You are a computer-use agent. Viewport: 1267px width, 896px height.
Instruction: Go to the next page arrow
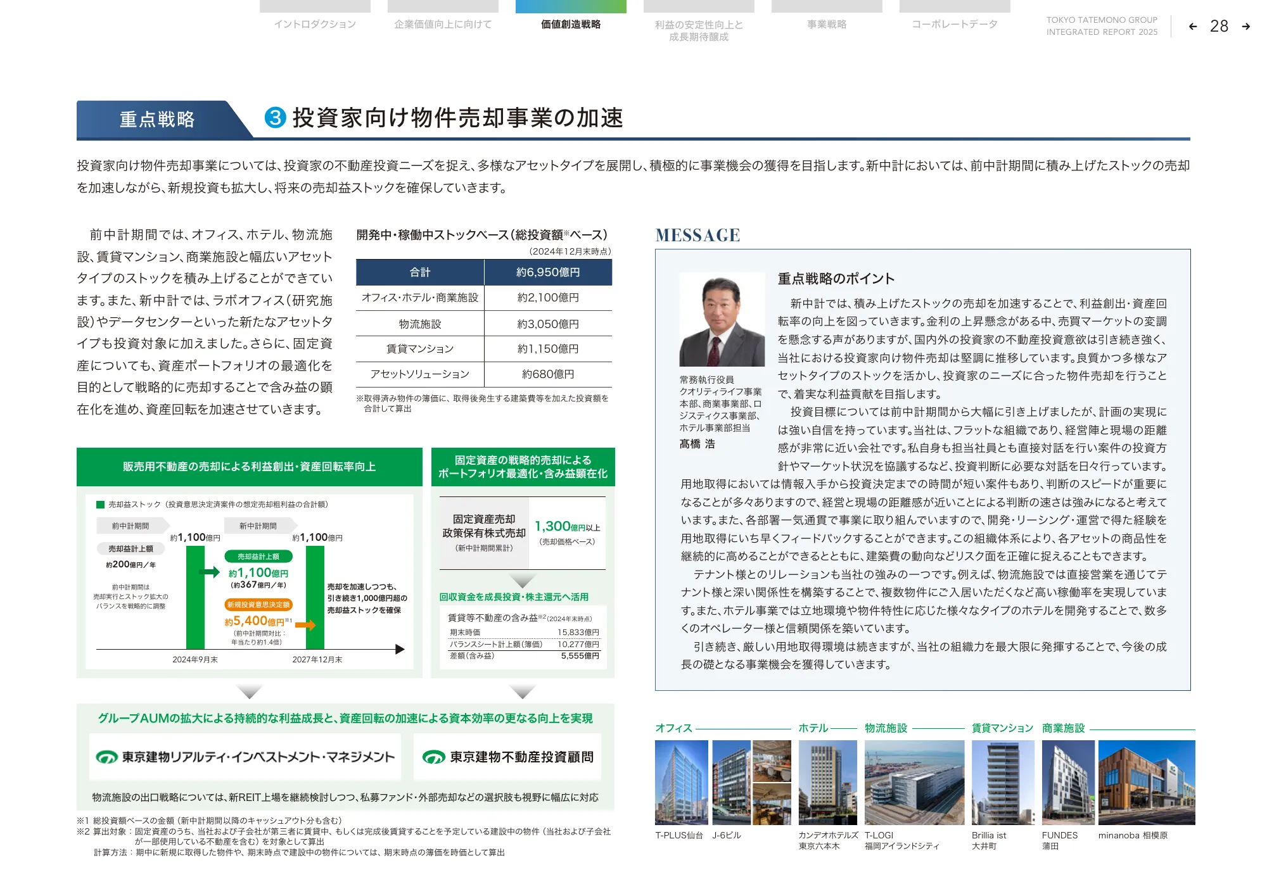click(1245, 27)
